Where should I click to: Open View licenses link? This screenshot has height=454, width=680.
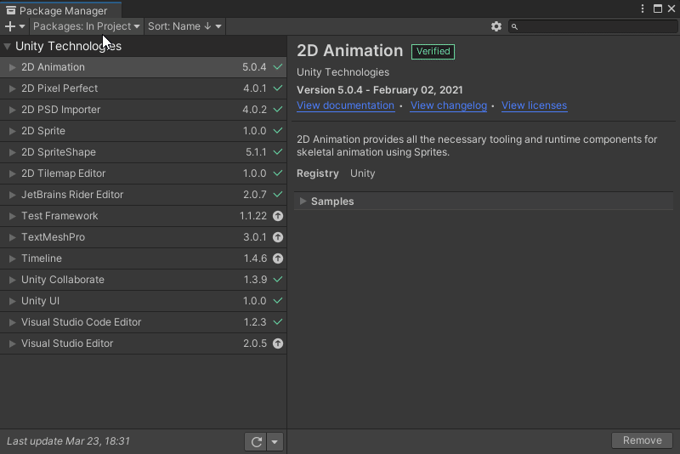(535, 105)
